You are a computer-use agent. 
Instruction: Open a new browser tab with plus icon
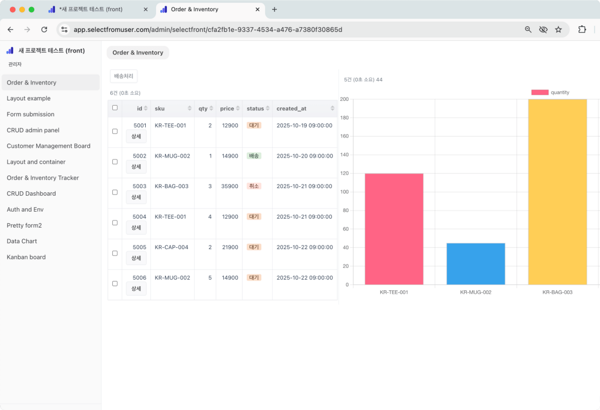coord(274,9)
